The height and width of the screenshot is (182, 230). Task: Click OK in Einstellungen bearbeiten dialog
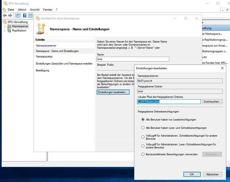[x=192, y=174]
